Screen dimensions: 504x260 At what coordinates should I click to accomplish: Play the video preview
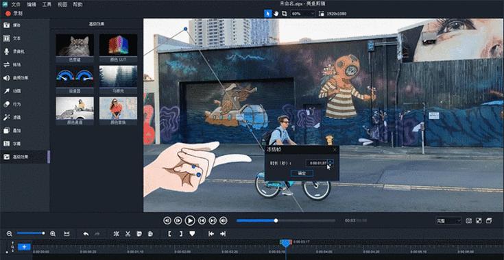coord(190,220)
